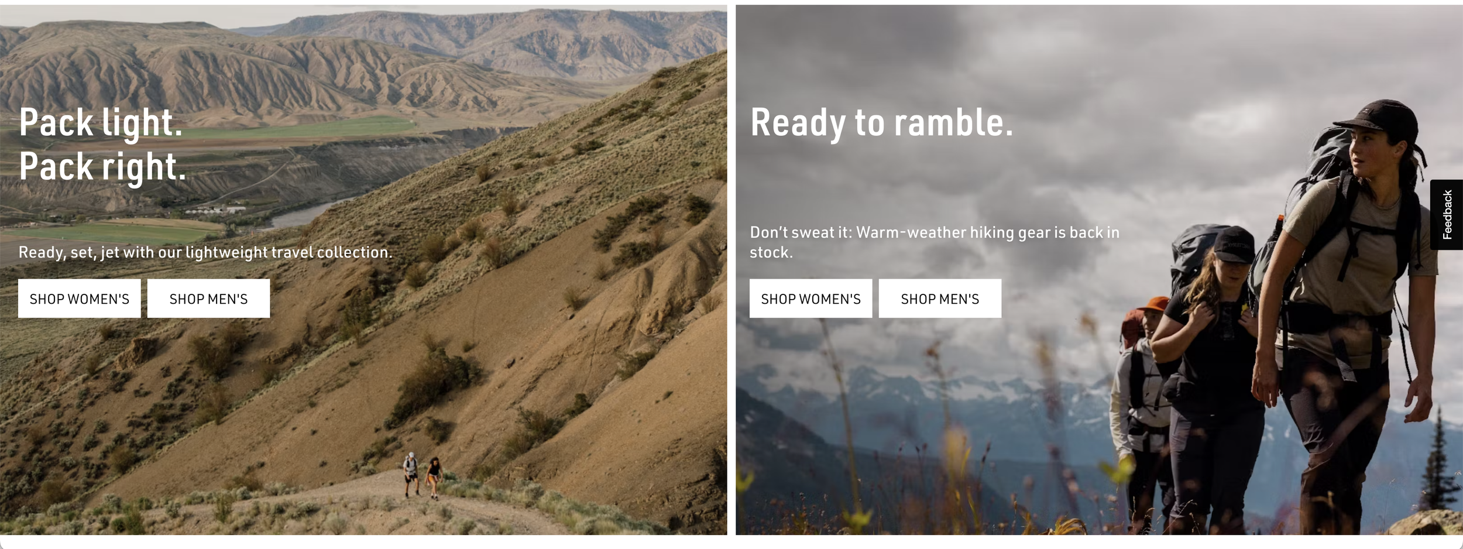Viewport: 1463px width, 549px height.
Task: Open Shop Women's in Ready to ramble banner
Action: click(x=811, y=298)
